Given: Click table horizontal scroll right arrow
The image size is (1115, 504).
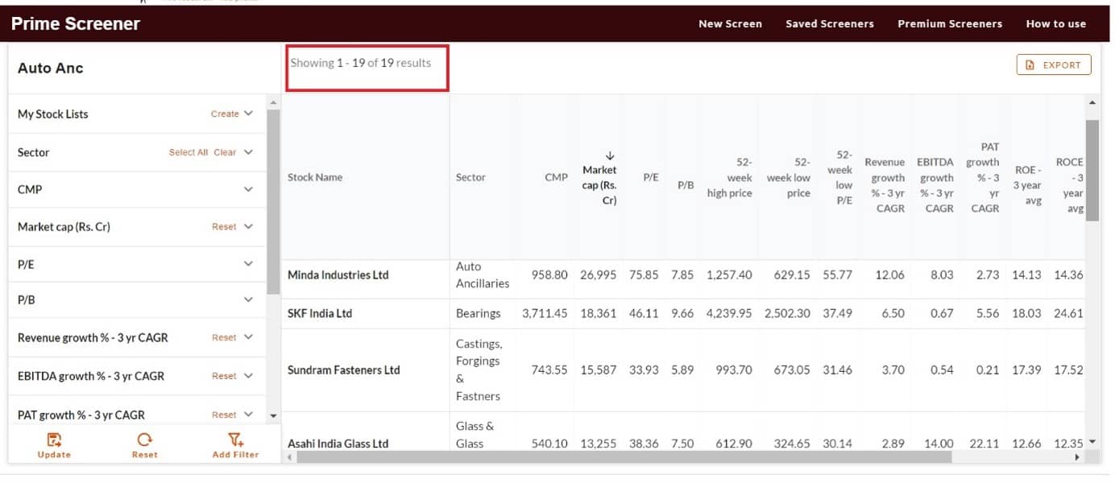Looking at the screenshot, I should click(x=1077, y=457).
